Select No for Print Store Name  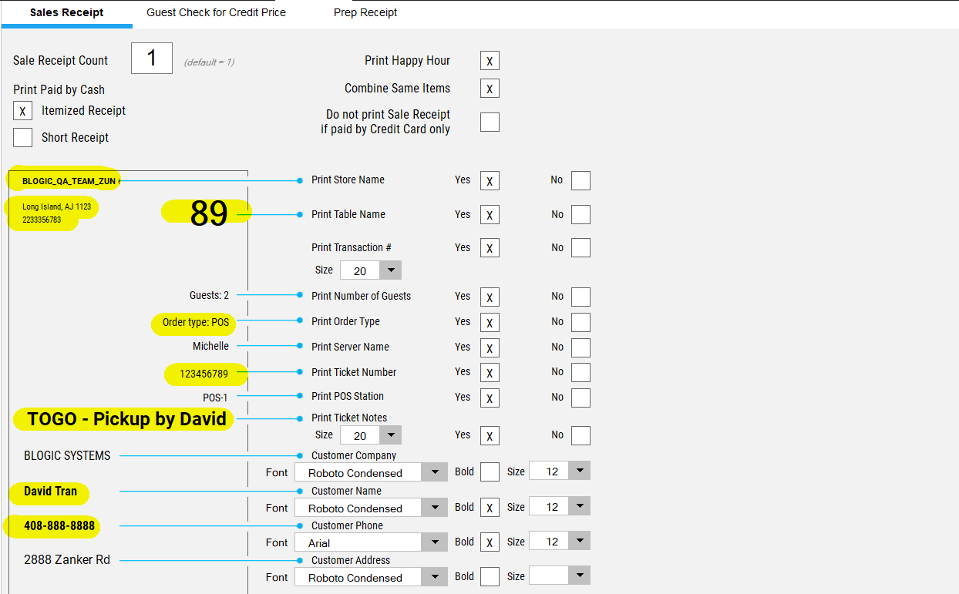(580, 180)
